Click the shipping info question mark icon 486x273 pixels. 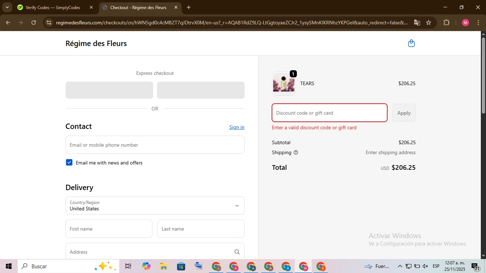[x=296, y=153]
